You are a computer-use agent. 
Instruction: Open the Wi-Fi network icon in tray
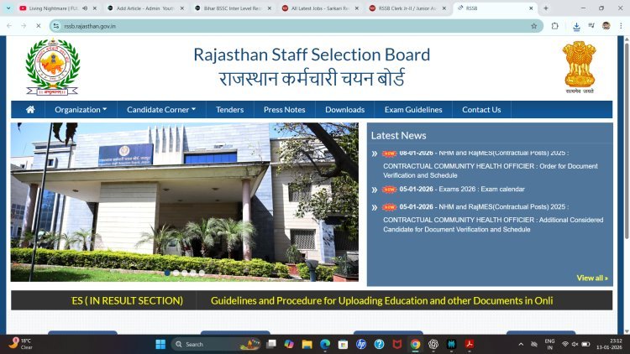pyautogui.click(x=565, y=345)
